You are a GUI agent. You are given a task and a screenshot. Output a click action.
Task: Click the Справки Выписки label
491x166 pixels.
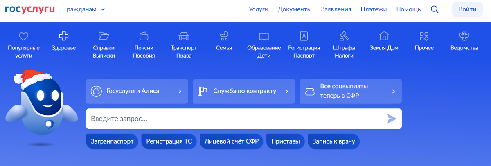point(104,52)
